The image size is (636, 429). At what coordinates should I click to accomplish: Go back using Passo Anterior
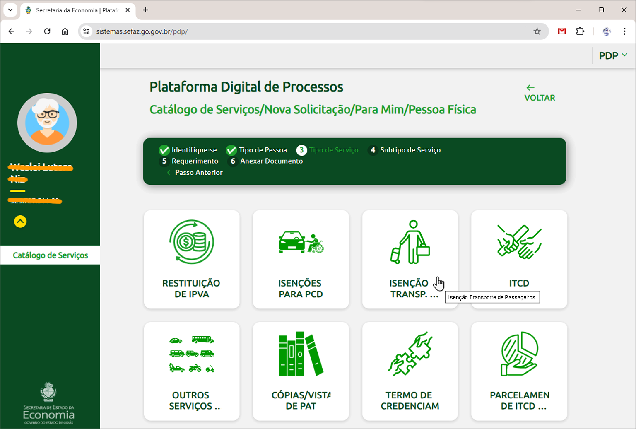(198, 172)
